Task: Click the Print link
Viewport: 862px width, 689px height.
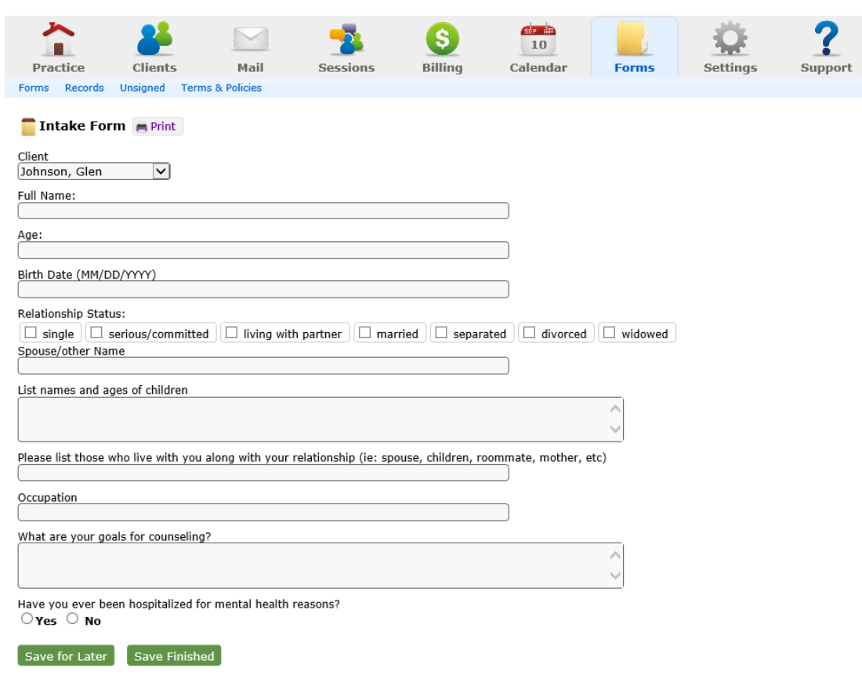Action: pyautogui.click(x=163, y=126)
